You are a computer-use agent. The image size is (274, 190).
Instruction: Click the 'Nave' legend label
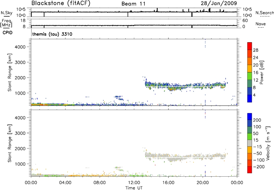(261, 24)
